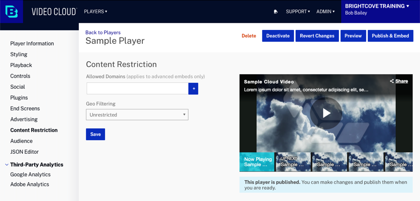Open the End Screens section
Image resolution: width=420 pixels, height=201 pixels.
point(25,108)
